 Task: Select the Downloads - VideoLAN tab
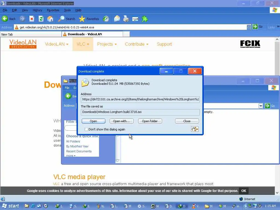(x=92, y=34)
